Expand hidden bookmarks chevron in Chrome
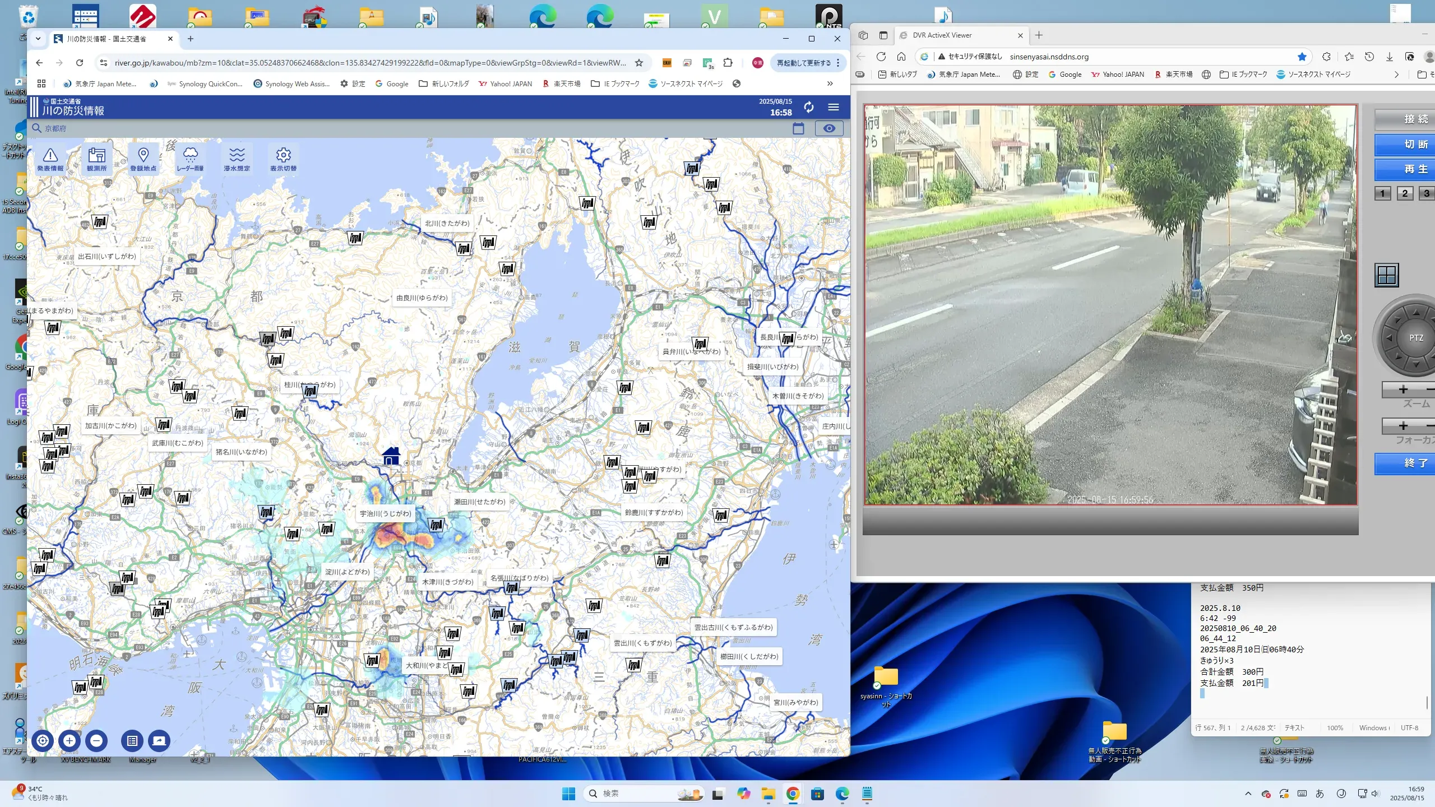 tap(830, 84)
